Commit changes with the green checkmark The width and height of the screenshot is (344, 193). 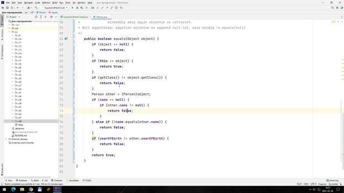pyautogui.click(x=102, y=8)
